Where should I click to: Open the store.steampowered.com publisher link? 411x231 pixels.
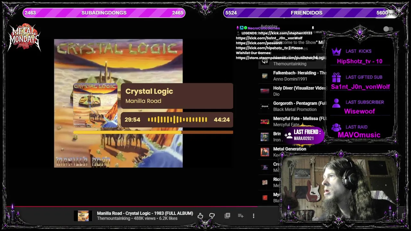click(x=277, y=58)
